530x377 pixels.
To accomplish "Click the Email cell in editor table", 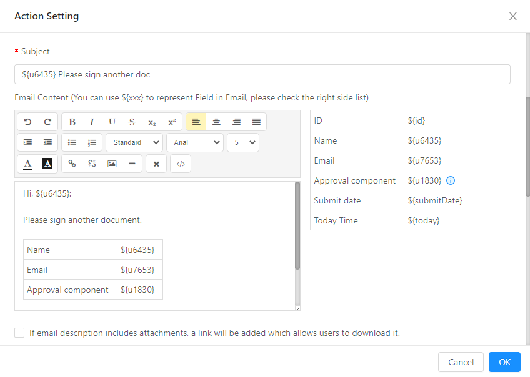I will point(70,270).
